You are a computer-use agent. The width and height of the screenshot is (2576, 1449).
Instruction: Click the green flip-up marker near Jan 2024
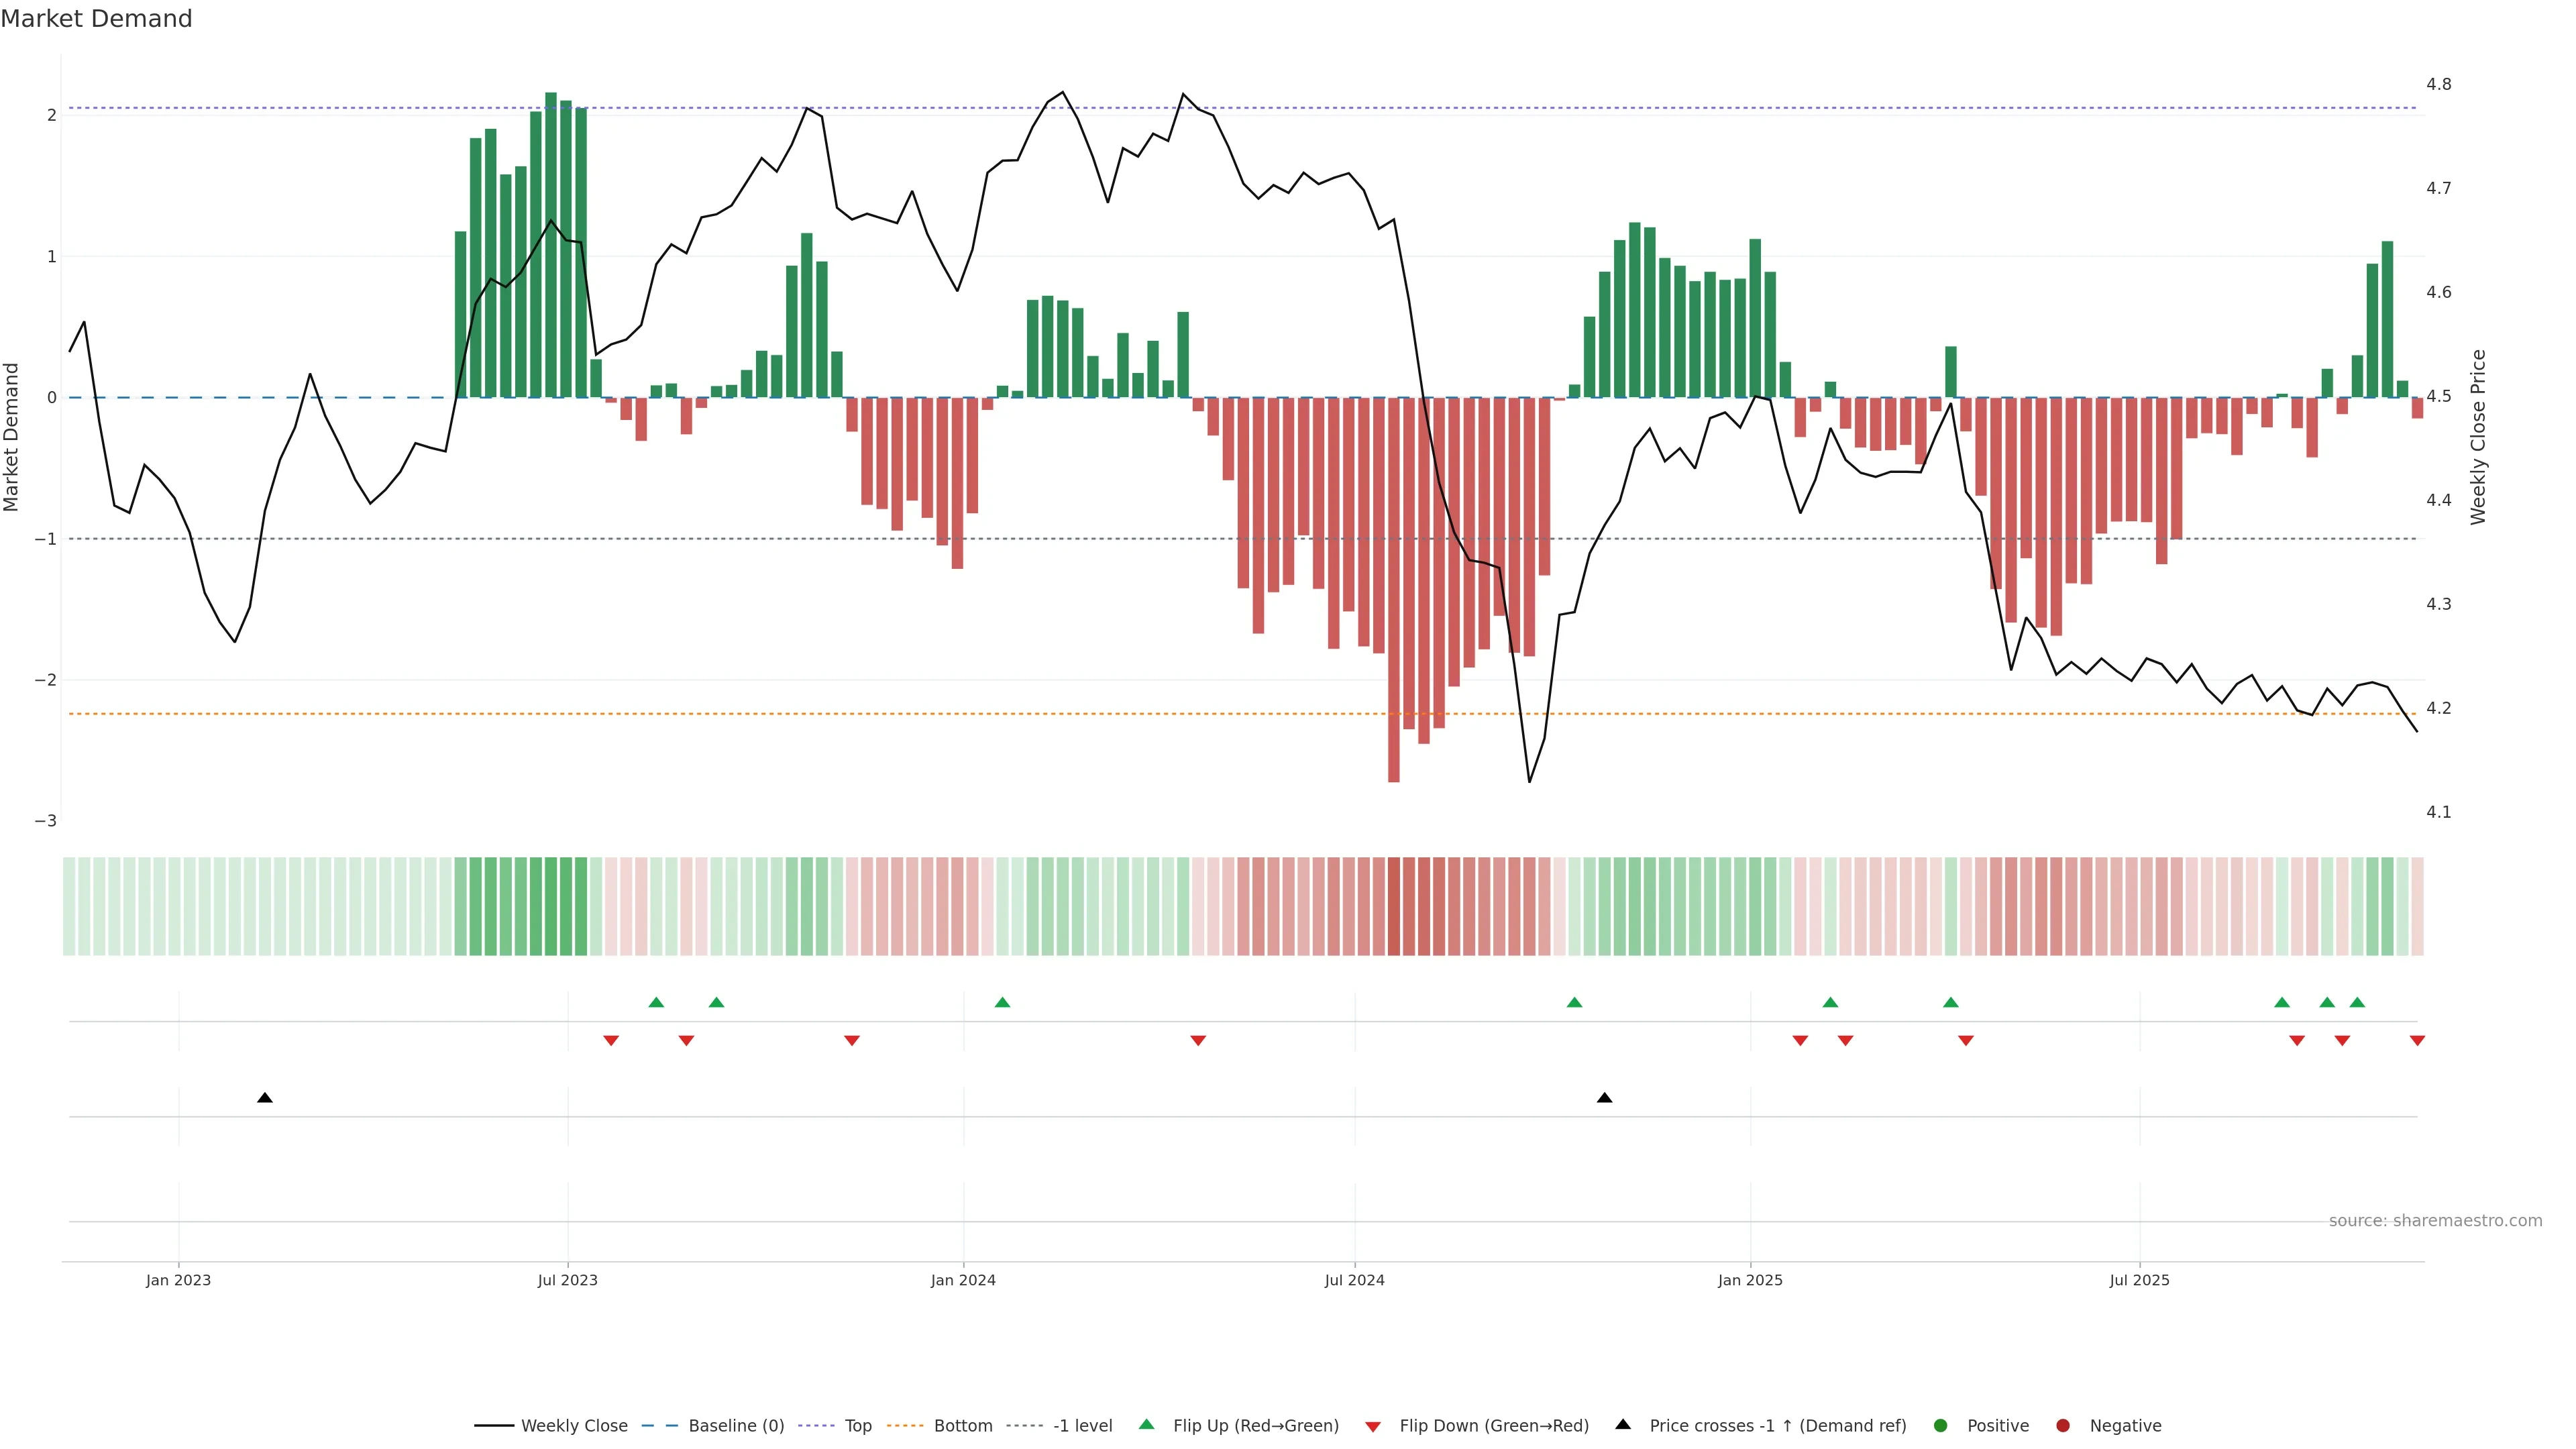[x=1003, y=1002]
